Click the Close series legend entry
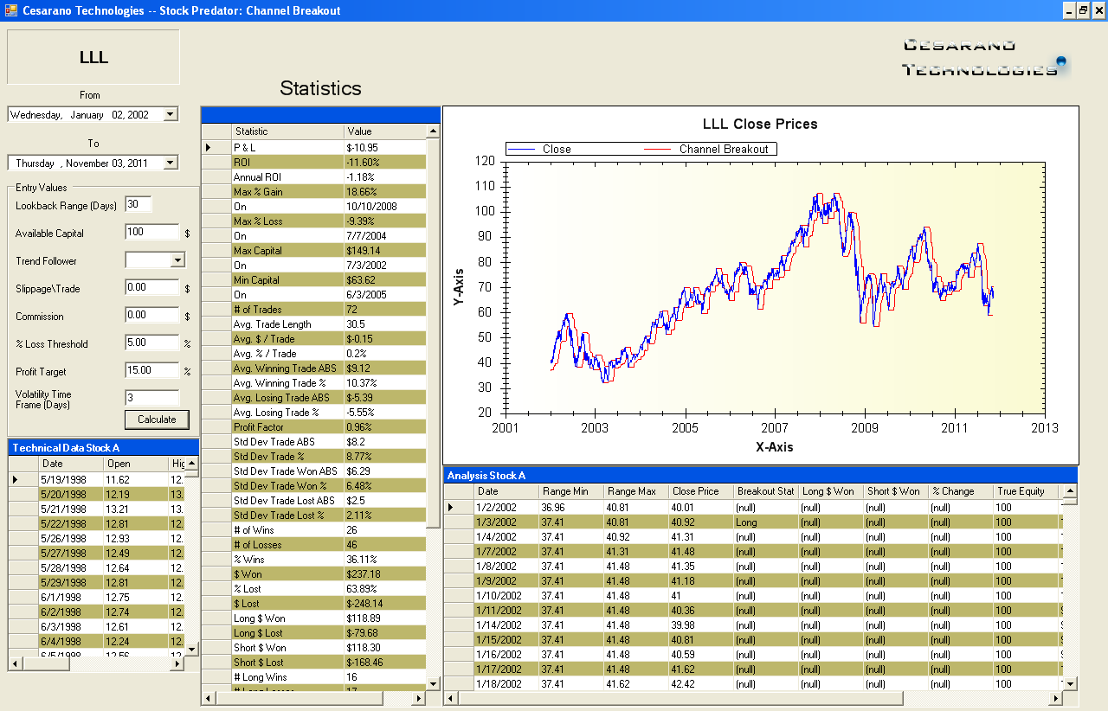This screenshot has height=711, width=1108. click(540, 149)
